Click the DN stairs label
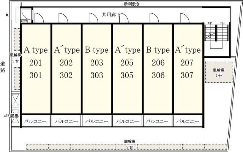This screenshot has width=243, height=152. (x=222, y=23)
